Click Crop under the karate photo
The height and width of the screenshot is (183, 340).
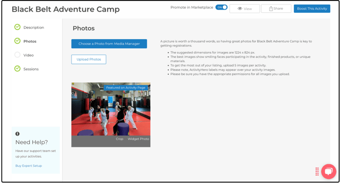[x=119, y=139]
